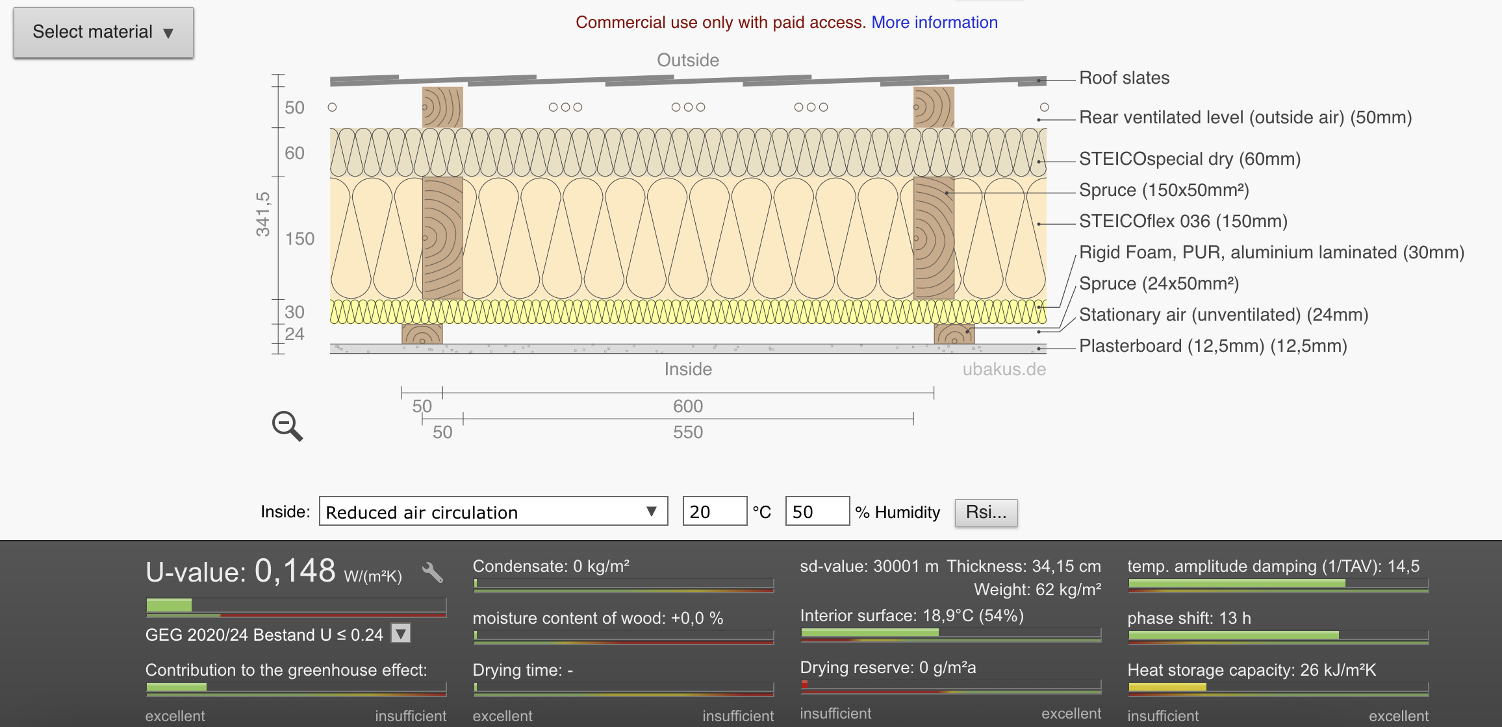Image resolution: width=1502 pixels, height=727 pixels.
Task: Select the STEICOflex 036 (150mm) layer label
Action: (1183, 221)
